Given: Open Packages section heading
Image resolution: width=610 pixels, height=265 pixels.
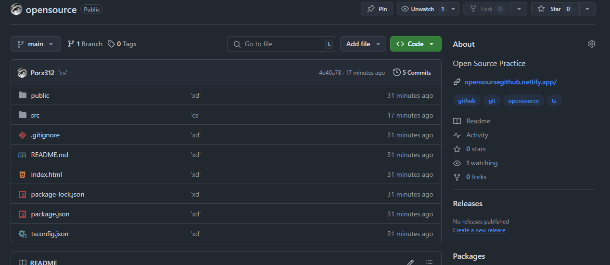Looking at the screenshot, I should click(x=469, y=256).
